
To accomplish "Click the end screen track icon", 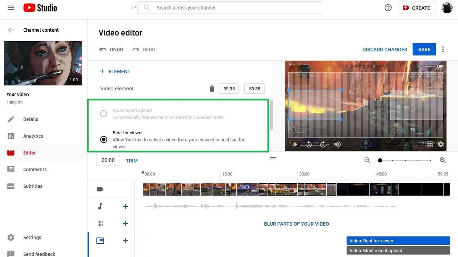I will click(100, 241).
